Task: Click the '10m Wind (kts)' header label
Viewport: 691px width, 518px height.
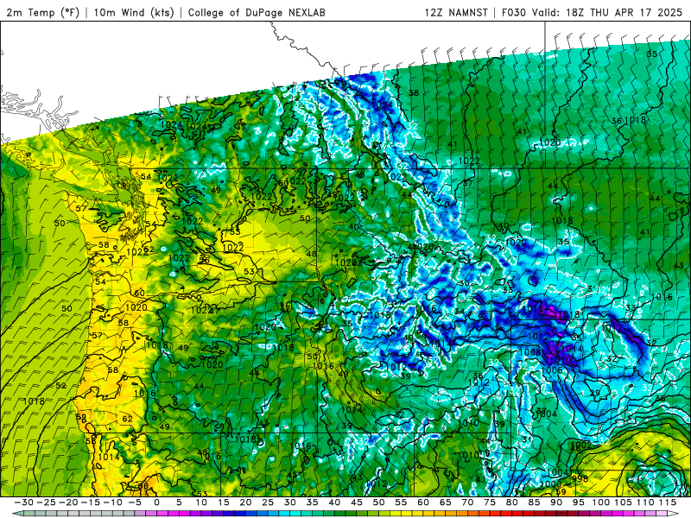Action: 134,12
